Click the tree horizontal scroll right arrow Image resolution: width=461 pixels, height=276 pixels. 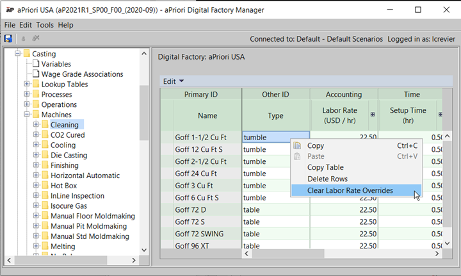point(134,260)
